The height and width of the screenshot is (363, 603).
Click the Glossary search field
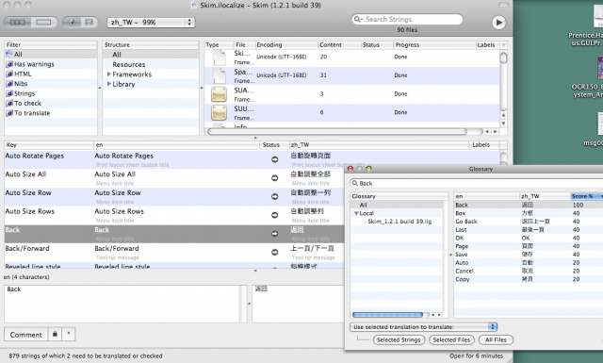click(x=476, y=183)
